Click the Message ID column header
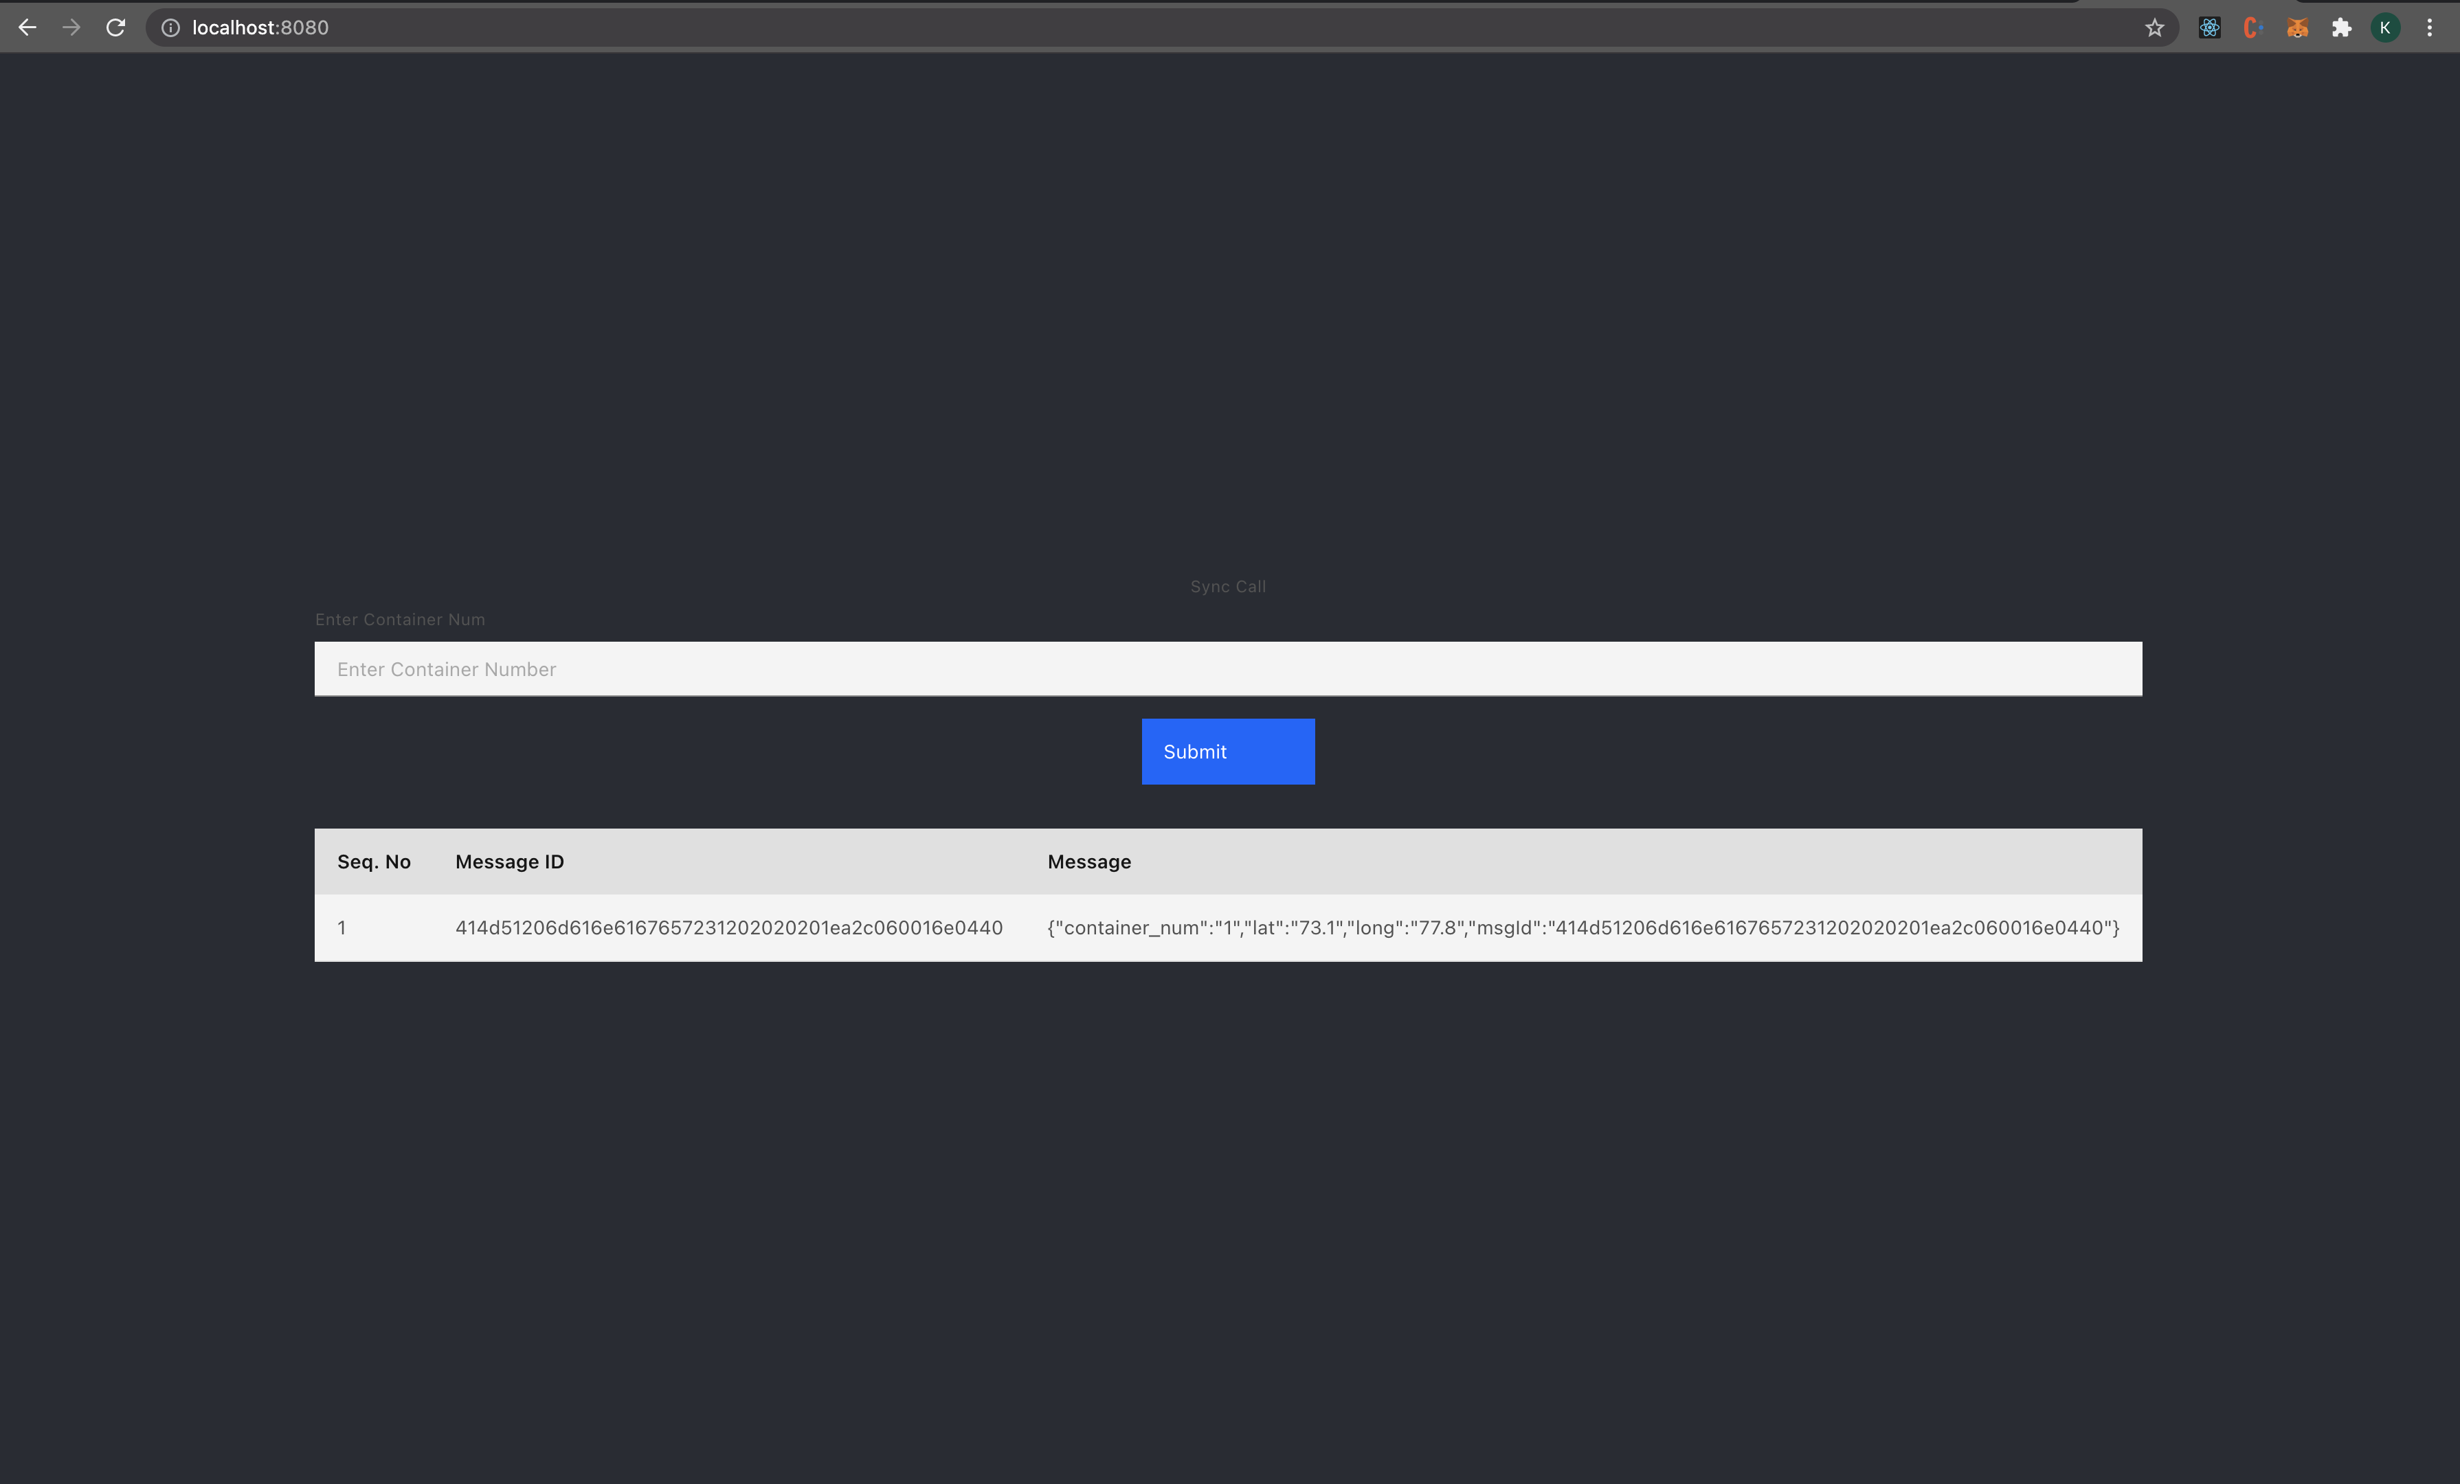Image resolution: width=2460 pixels, height=1484 pixels. (509, 862)
